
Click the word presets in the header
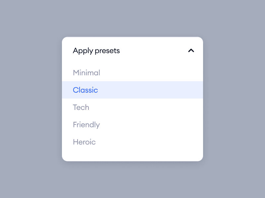pyautogui.click(x=107, y=51)
